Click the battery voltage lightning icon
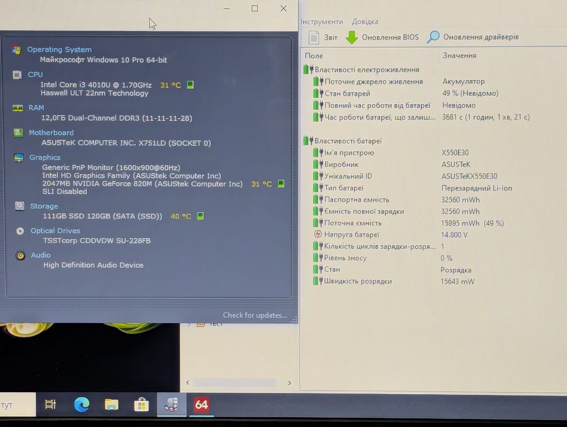Viewport: 567px width, 427px height. click(318, 235)
